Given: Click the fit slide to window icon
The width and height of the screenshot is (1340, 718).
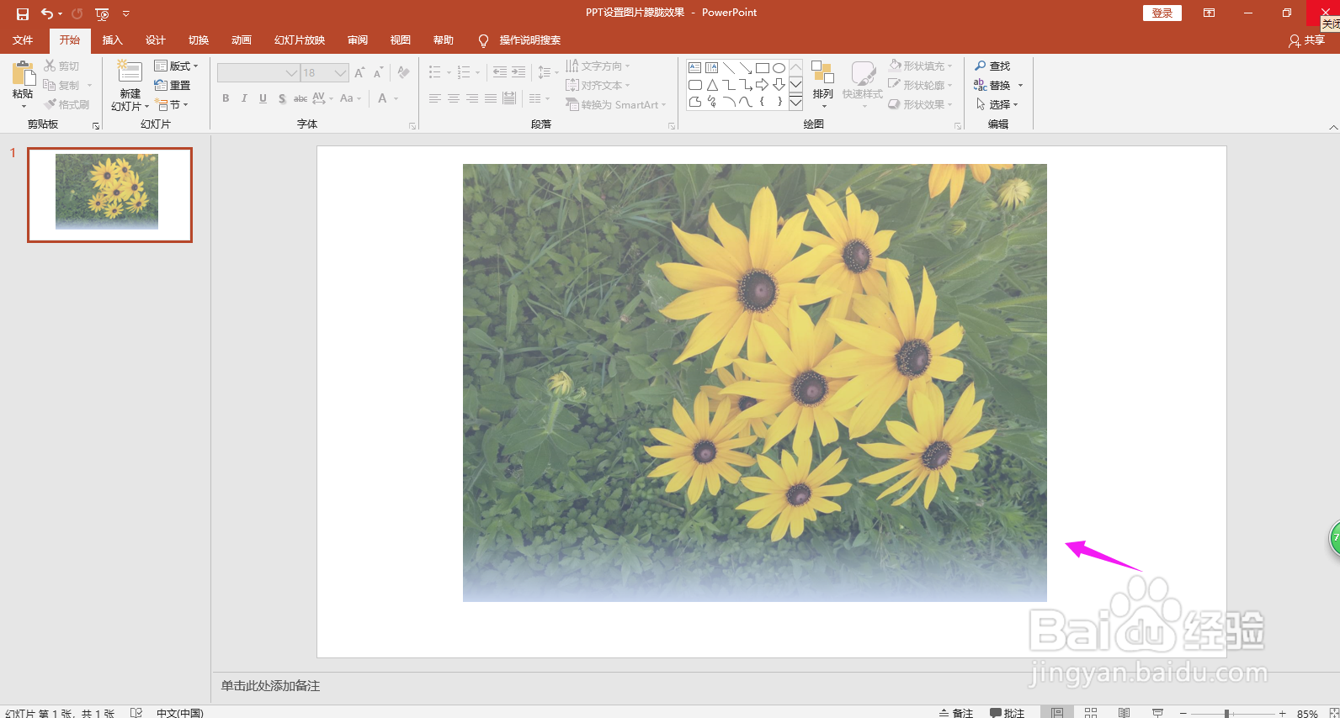Looking at the screenshot, I should [x=1333, y=713].
